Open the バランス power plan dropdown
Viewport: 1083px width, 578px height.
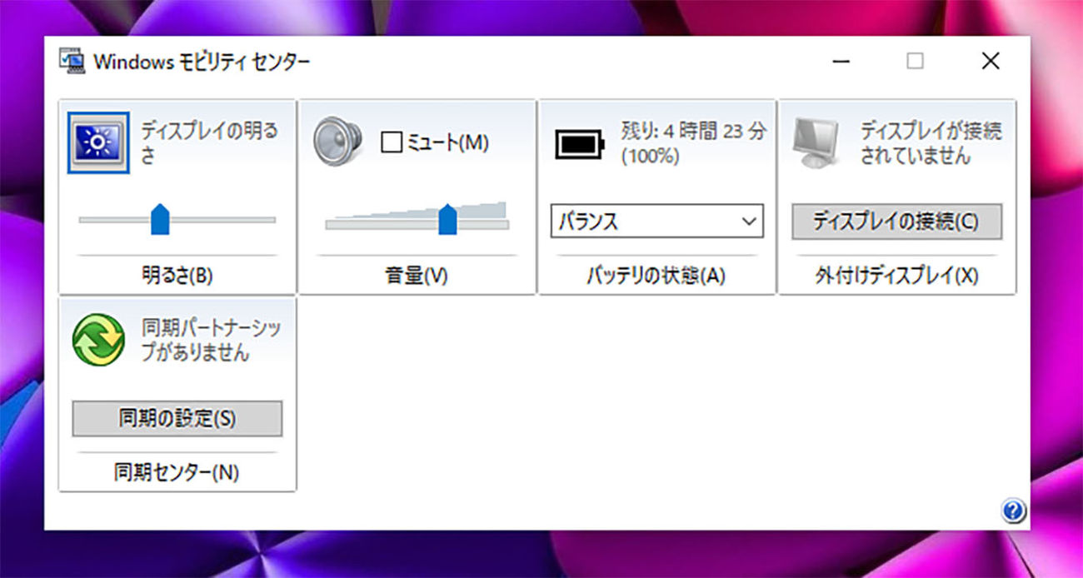(656, 222)
